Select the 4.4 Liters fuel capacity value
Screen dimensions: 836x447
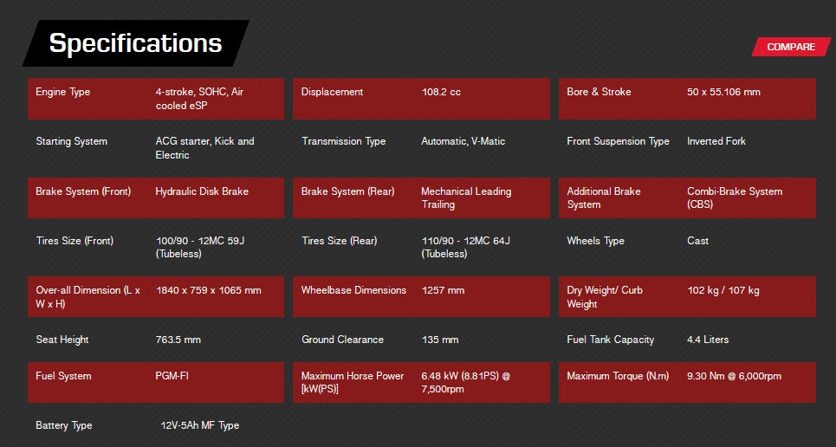(708, 340)
